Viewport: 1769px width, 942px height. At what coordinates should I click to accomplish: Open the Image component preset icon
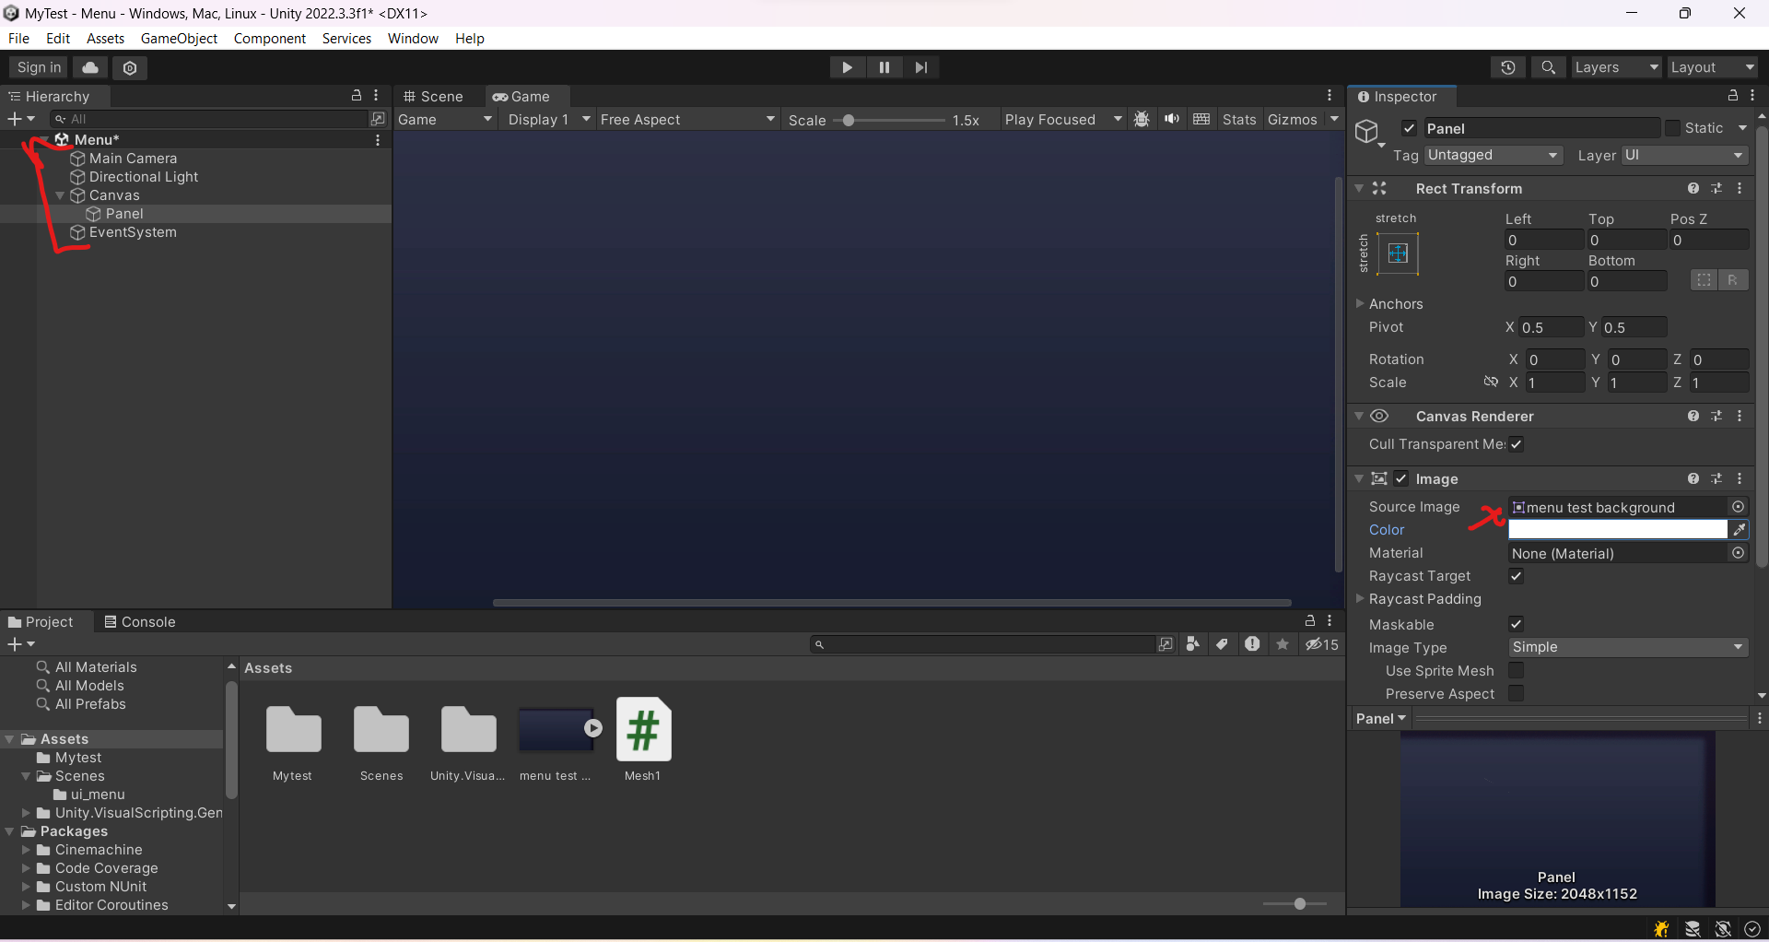click(1716, 479)
